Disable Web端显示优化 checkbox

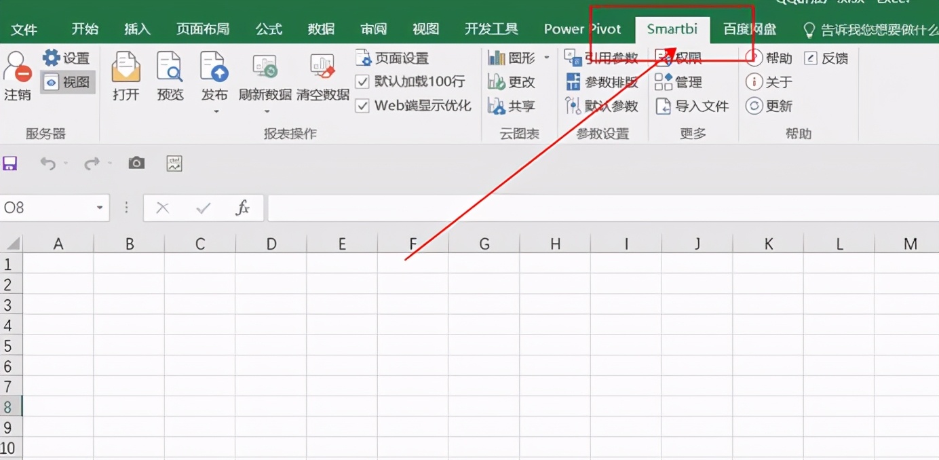(x=364, y=106)
